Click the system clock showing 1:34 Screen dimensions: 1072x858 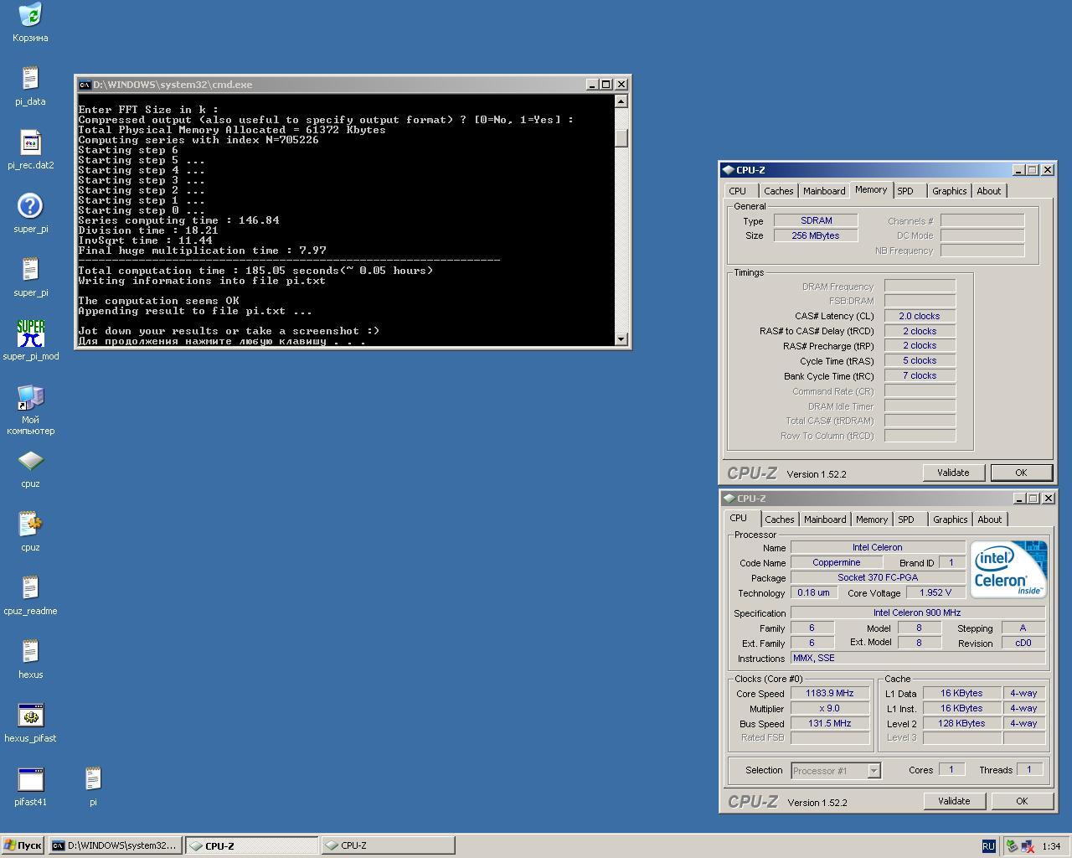click(x=1051, y=846)
